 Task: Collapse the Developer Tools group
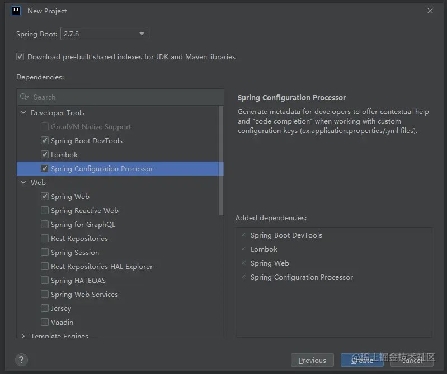[23, 112]
